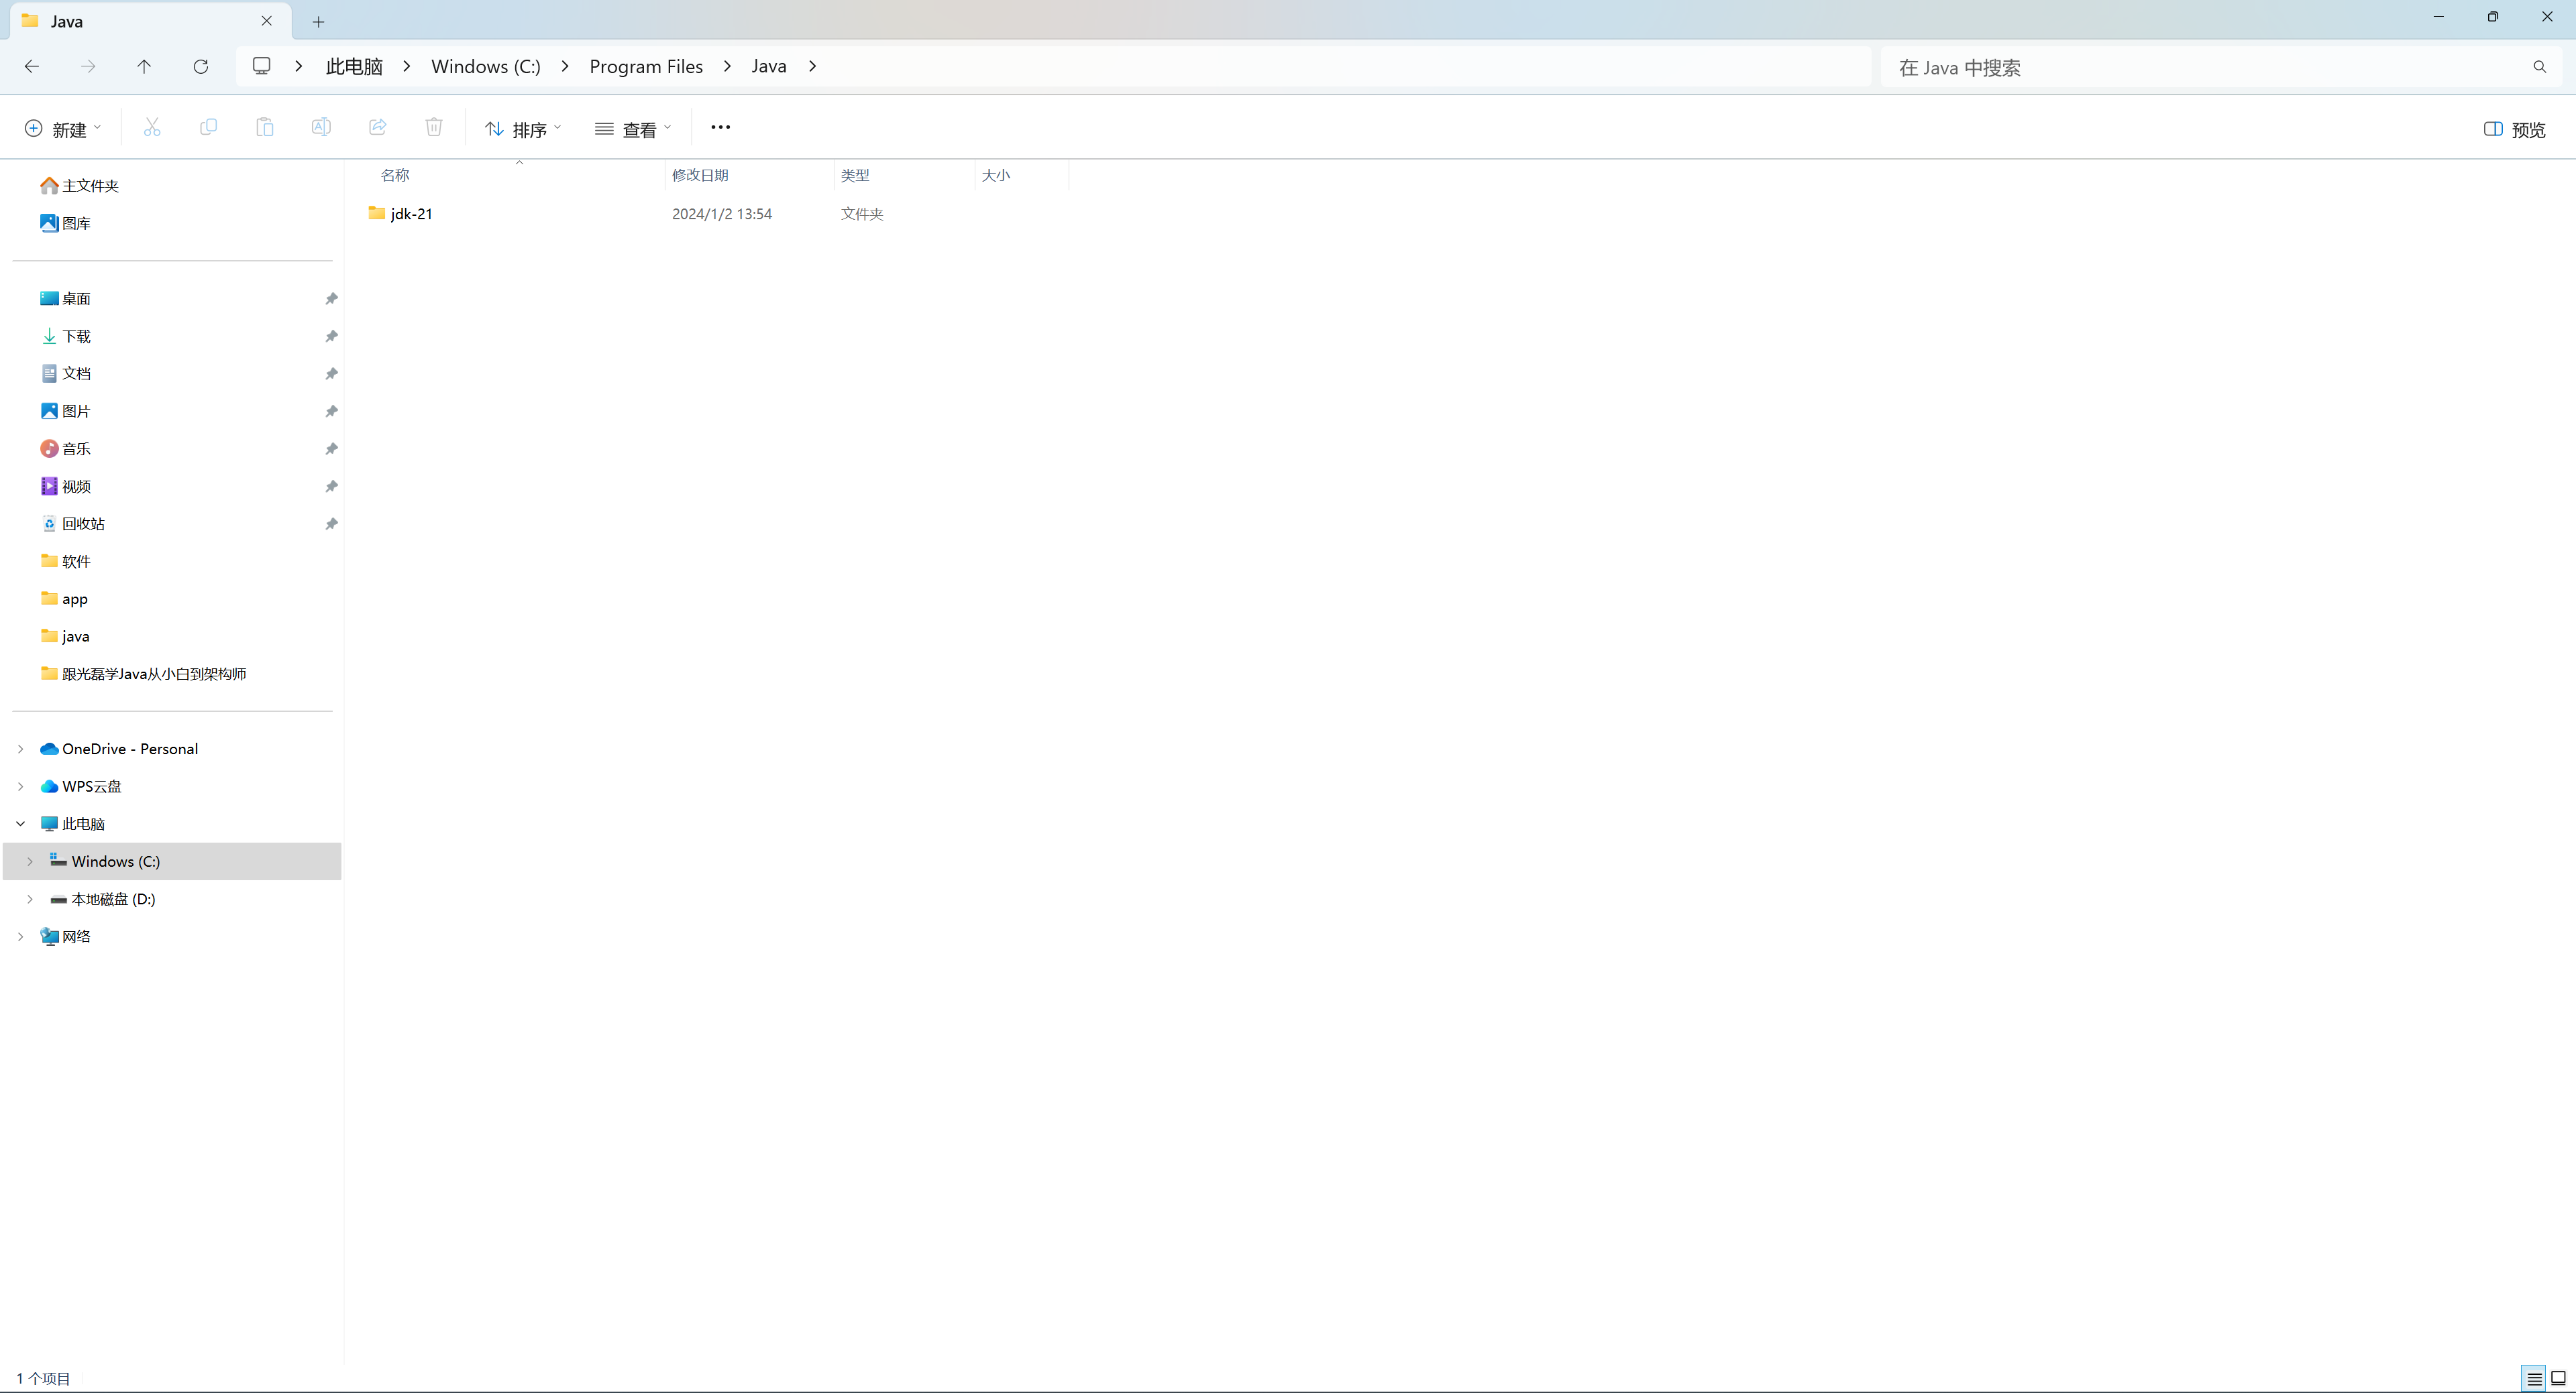This screenshot has height=1393, width=2576.
Task: Open 回收站 in quick access
Action: [x=72, y=524]
